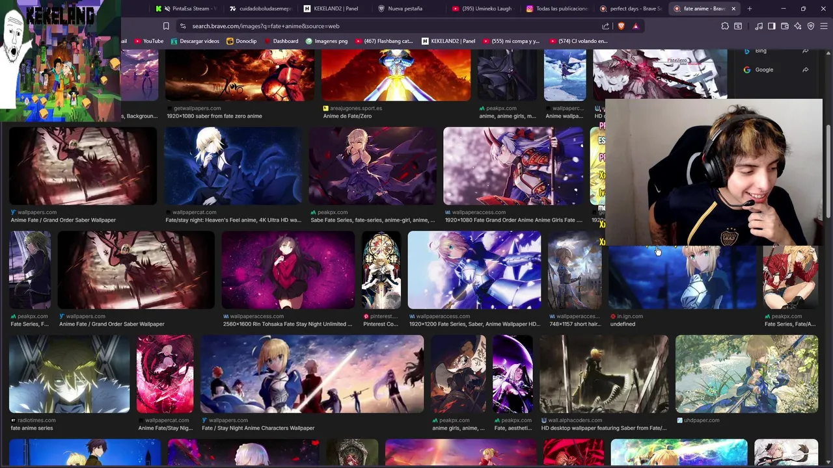This screenshot has width=833, height=468.
Task: Click '2560×1600 Rin Tohsaka Fate Stay Night' caption
Action: point(288,324)
